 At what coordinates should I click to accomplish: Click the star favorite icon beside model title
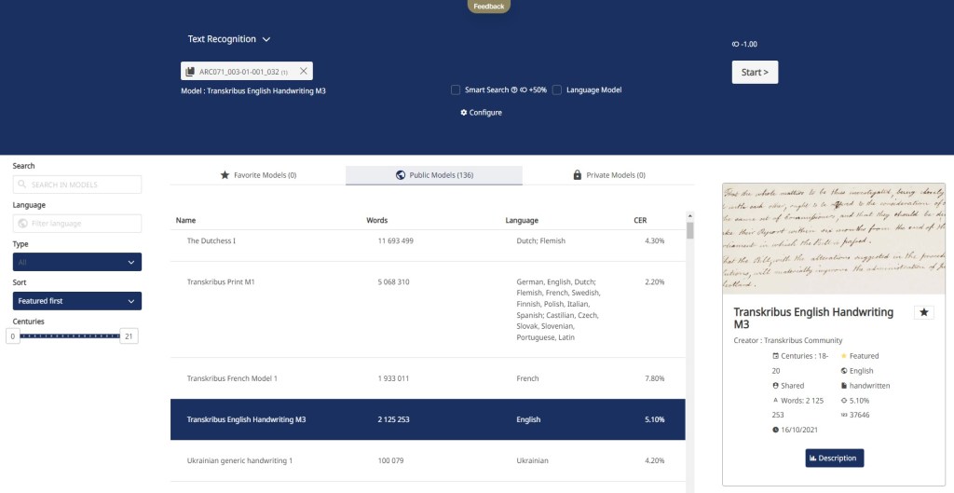(x=923, y=312)
